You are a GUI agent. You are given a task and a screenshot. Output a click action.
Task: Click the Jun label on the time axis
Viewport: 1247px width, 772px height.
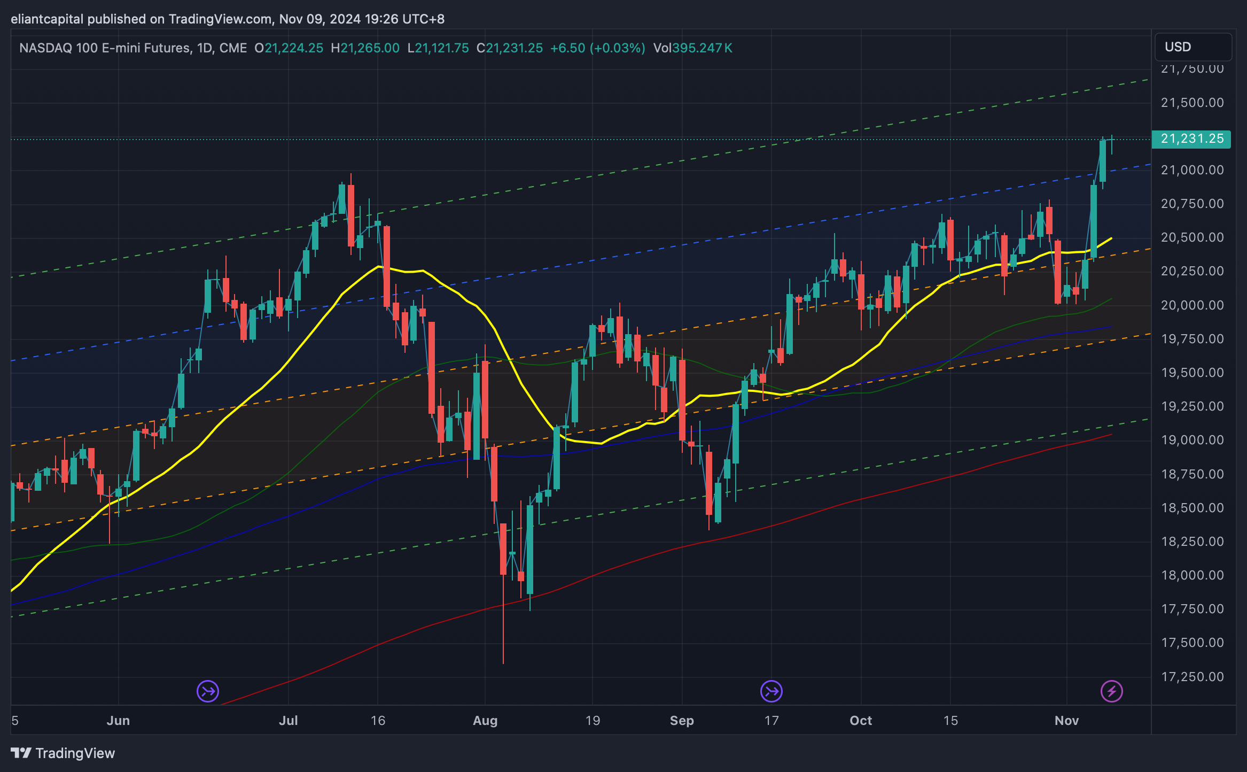118,721
